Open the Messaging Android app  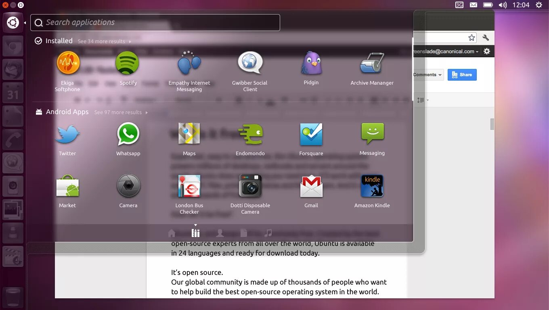(x=372, y=134)
